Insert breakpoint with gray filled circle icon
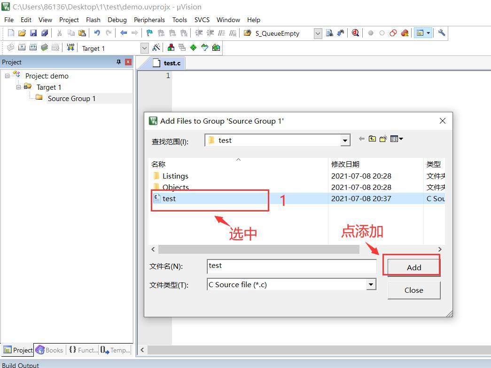 (x=371, y=33)
